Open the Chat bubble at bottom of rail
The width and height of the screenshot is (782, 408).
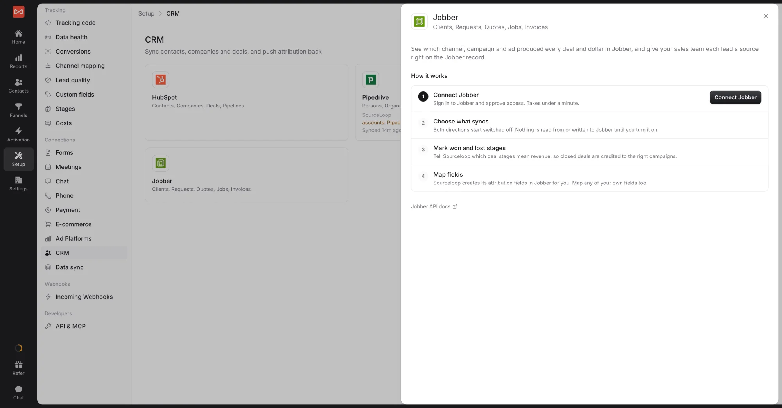(18, 393)
